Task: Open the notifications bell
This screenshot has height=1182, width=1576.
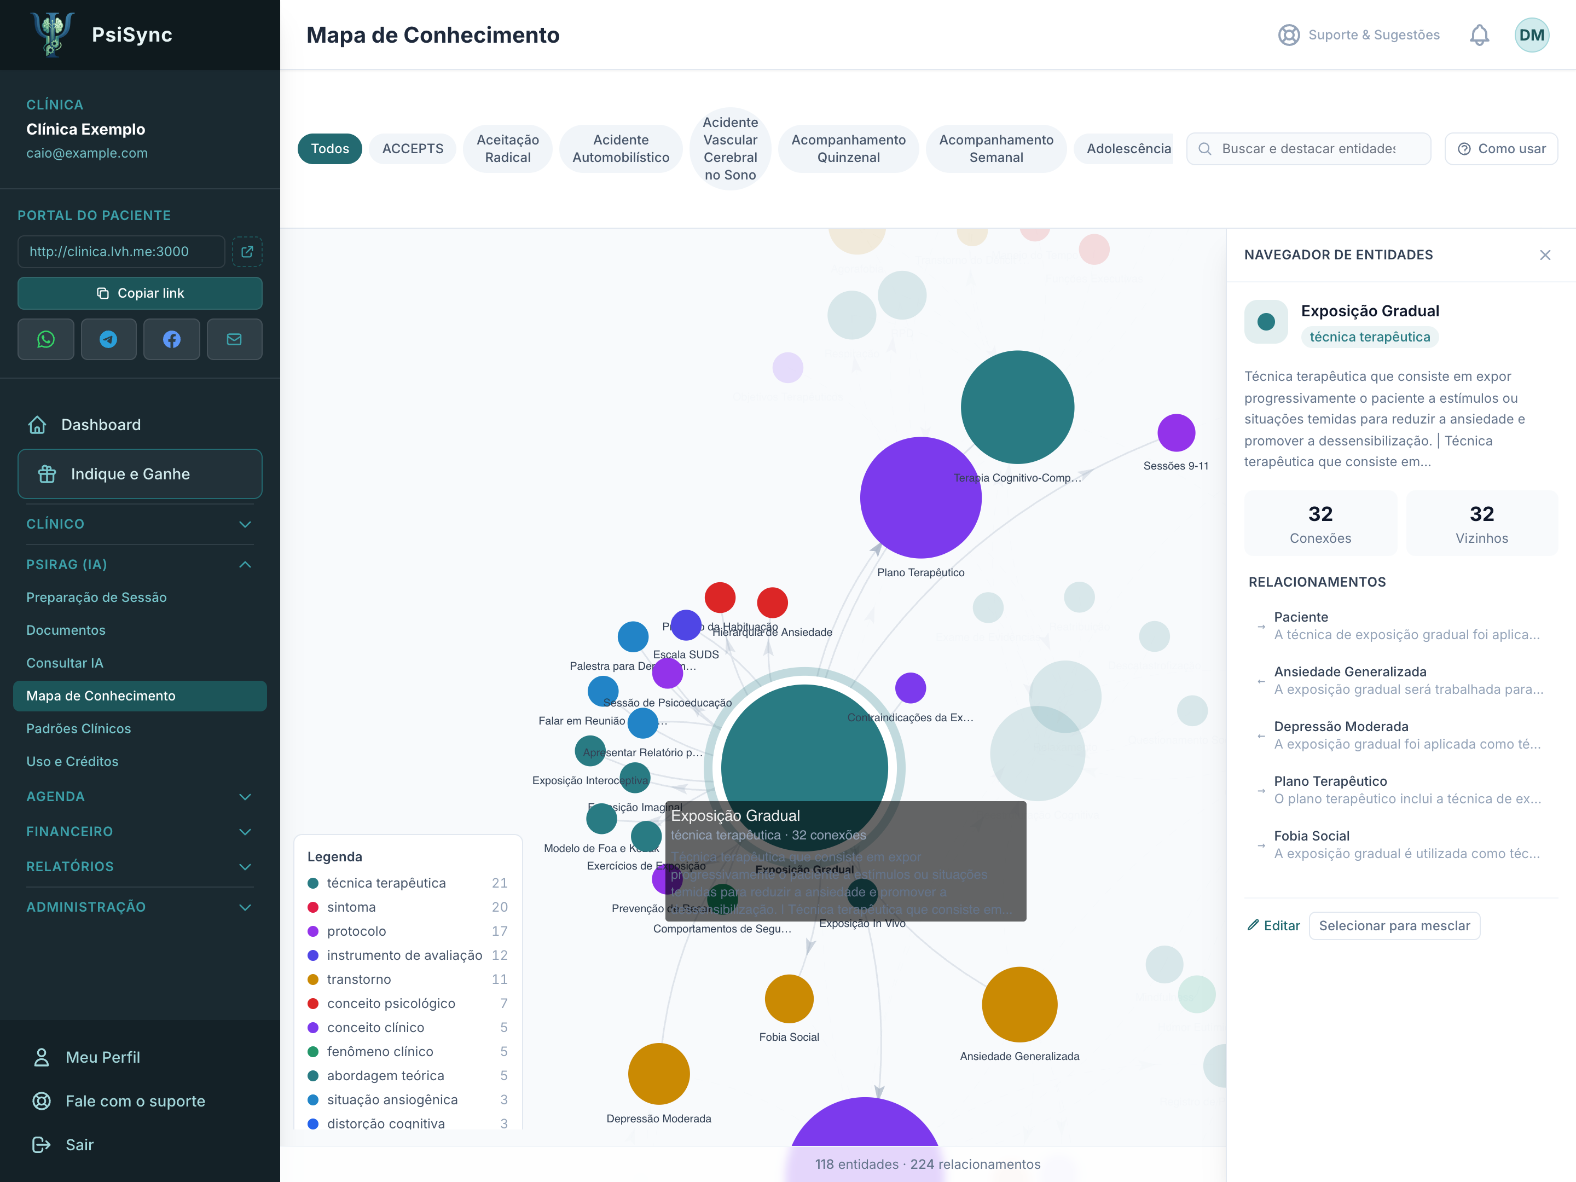Action: tap(1479, 35)
